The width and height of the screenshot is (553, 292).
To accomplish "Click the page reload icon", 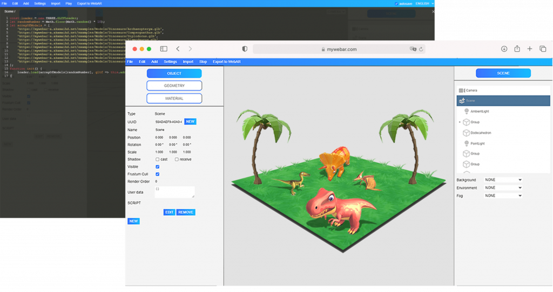I will tap(421, 49).
